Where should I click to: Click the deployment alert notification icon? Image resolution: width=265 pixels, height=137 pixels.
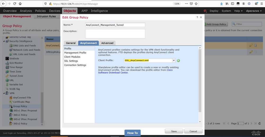tap(205, 11)
